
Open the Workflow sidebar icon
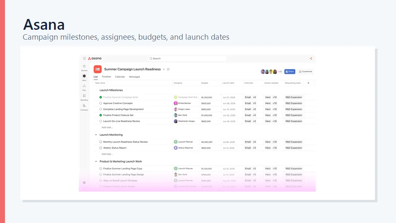coord(84,96)
